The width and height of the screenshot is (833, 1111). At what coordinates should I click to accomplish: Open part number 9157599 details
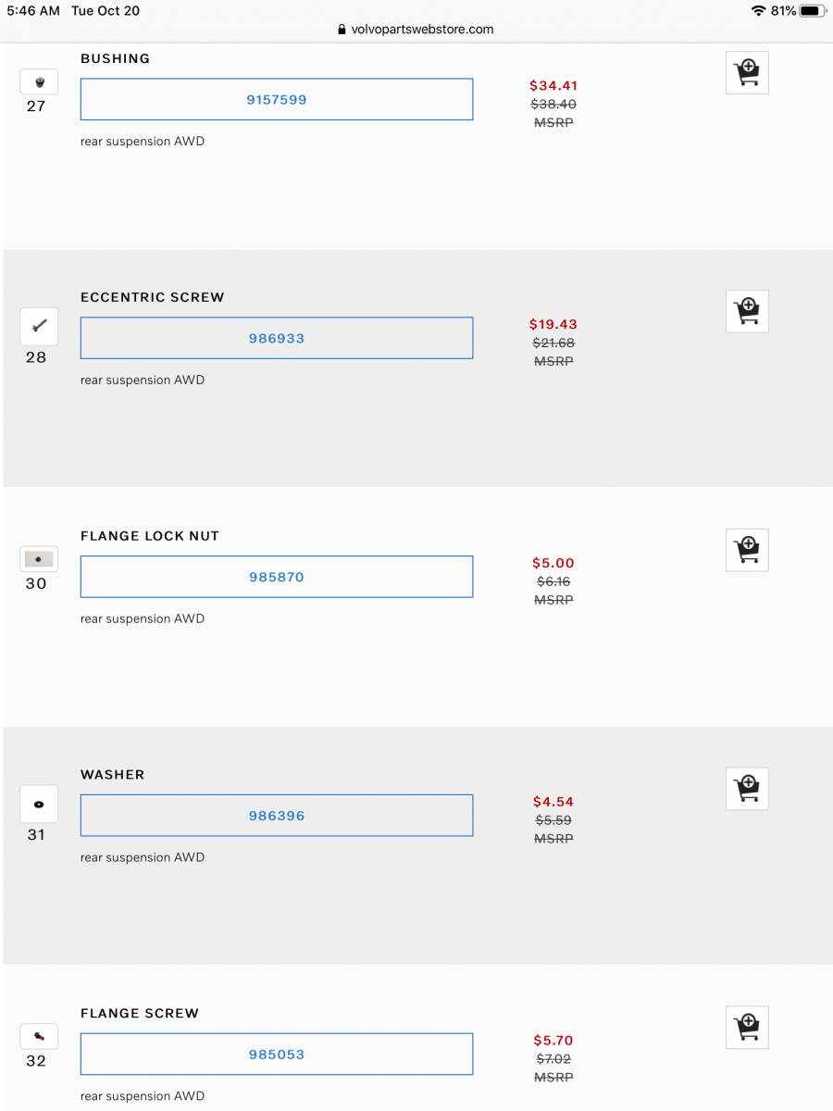point(276,99)
